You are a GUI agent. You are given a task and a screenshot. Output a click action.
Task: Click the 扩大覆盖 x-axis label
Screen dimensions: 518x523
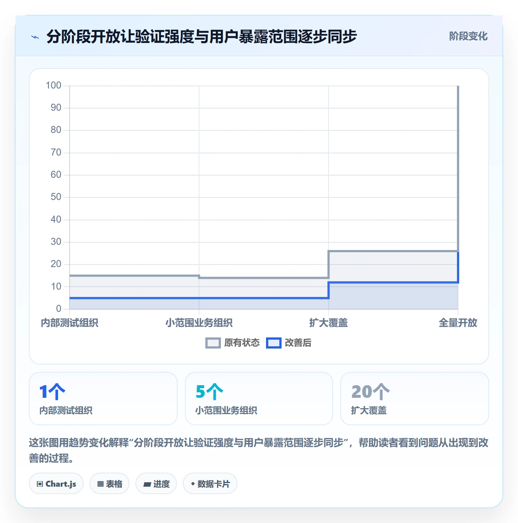pyautogui.click(x=329, y=323)
